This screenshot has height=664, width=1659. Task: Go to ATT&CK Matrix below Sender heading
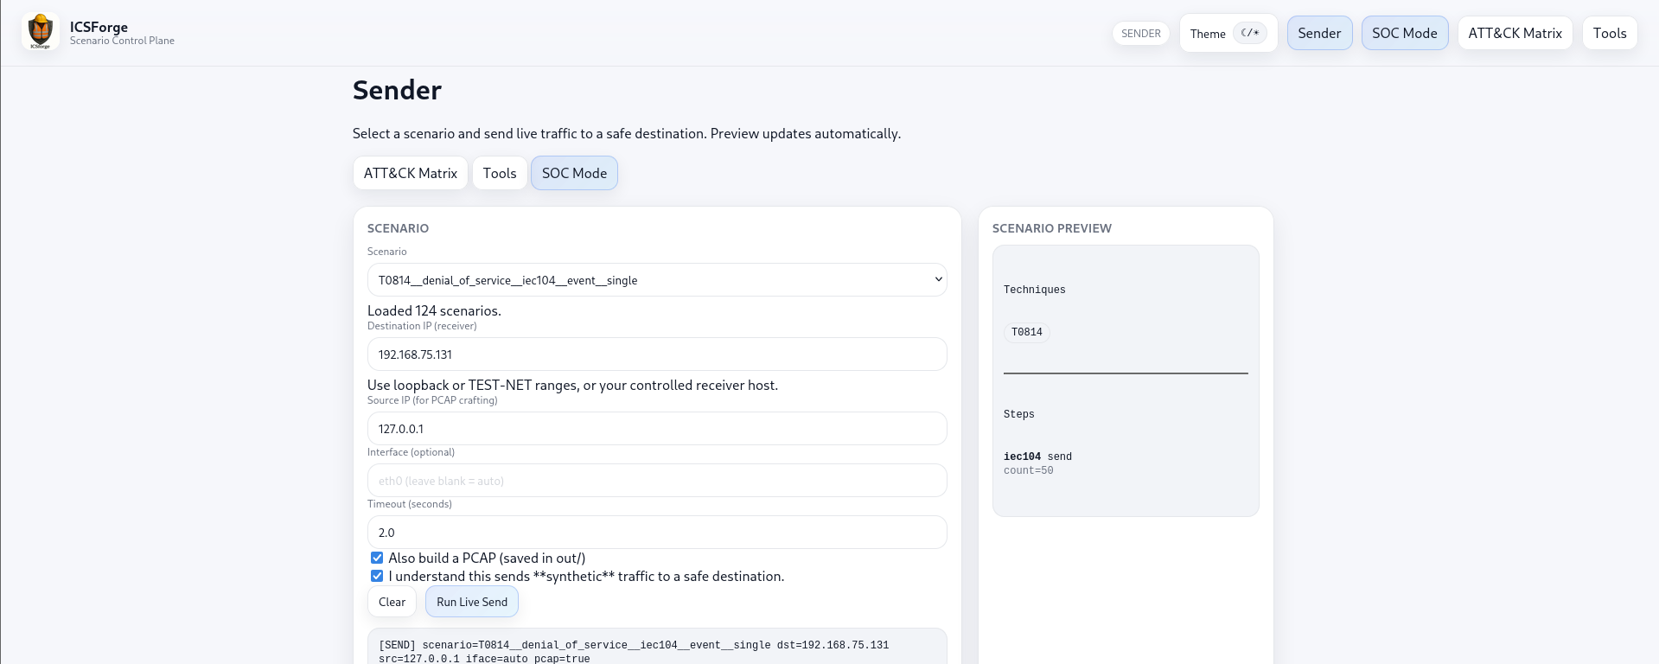411,173
